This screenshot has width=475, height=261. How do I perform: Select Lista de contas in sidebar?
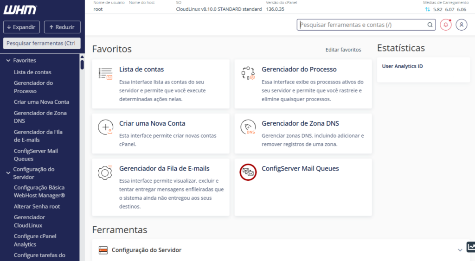click(x=32, y=72)
